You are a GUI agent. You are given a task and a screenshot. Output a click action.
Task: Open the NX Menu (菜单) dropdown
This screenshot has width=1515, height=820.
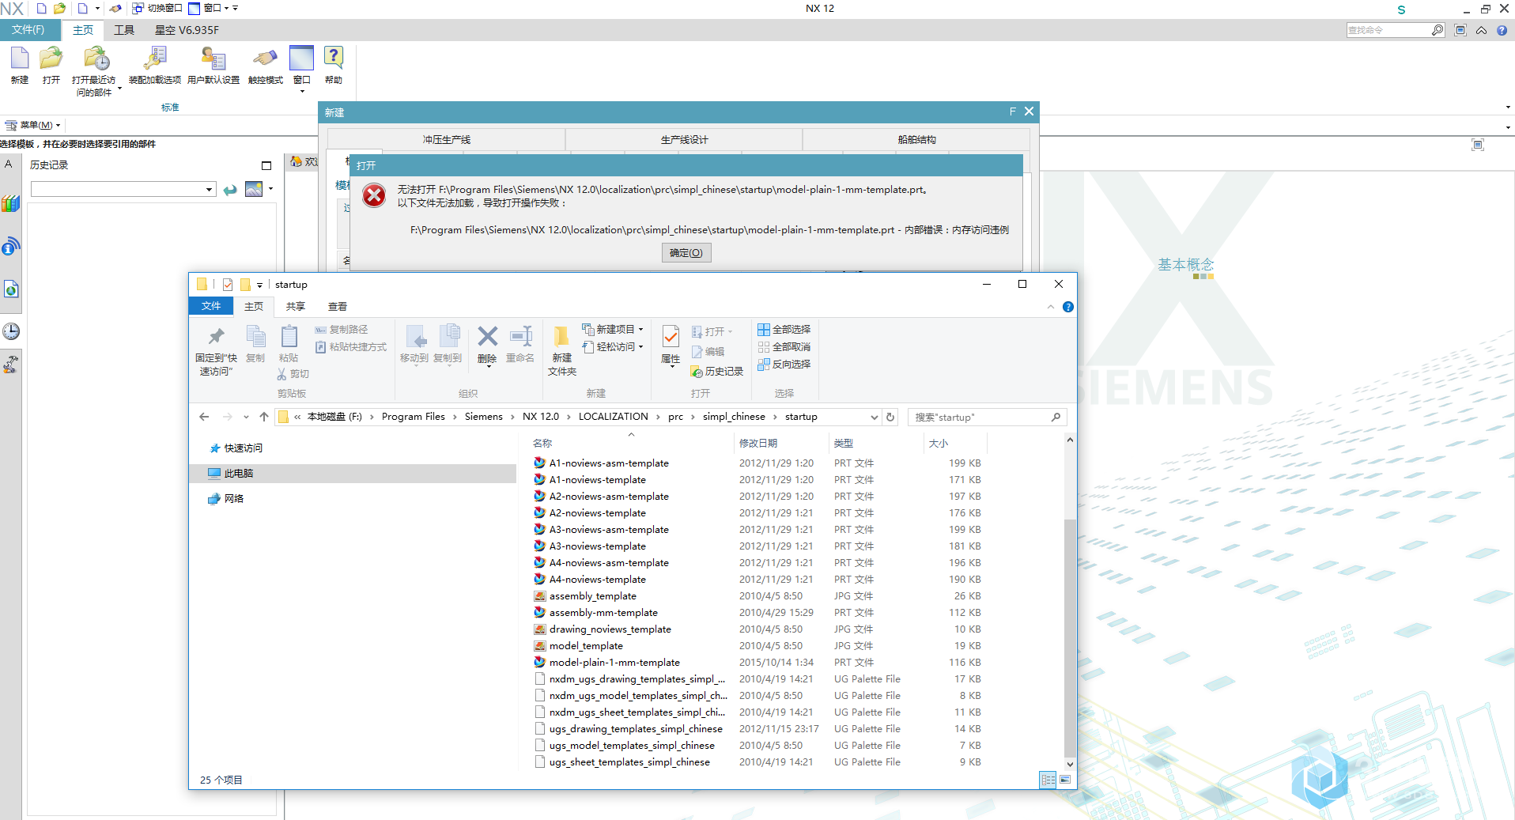point(33,125)
